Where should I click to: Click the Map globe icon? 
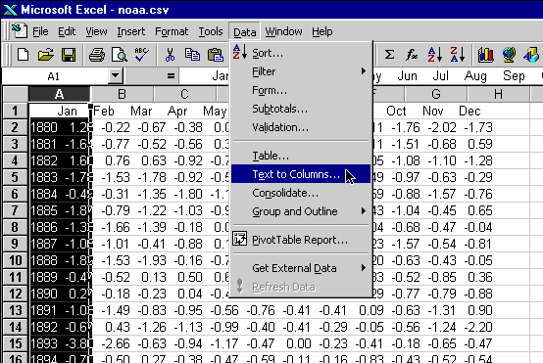(509, 55)
